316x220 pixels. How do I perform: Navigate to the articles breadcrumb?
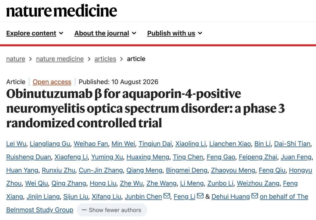(x=105, y=59)
